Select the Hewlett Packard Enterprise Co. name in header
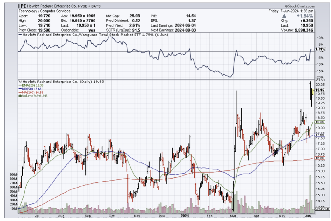The image size is (331, 221). pos(52,6)
